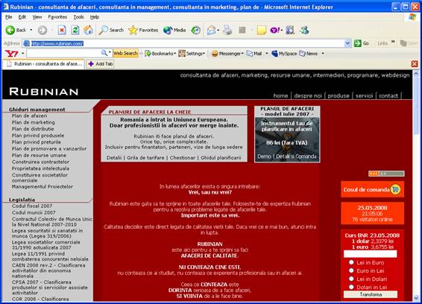Viewport: 422px width, 304px height.
Task: Open the Tools menu
Action: [x=78, y=17]
